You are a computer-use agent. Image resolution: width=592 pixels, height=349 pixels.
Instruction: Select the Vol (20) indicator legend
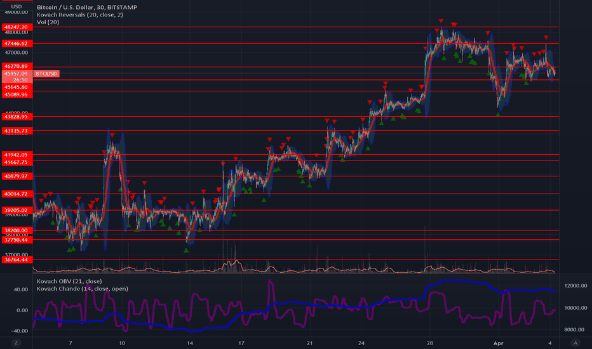pyautogui.click(x=48, y=22)
